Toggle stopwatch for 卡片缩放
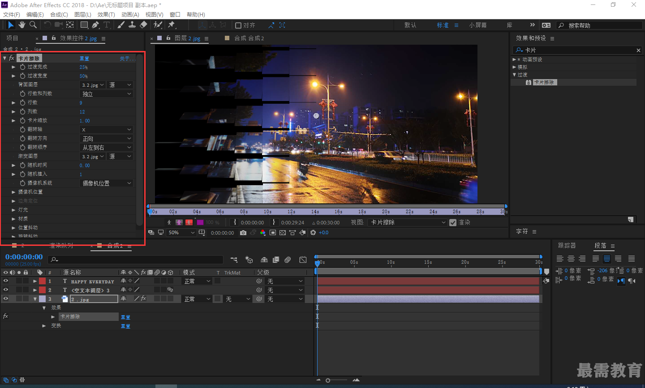 tap(22, 121)
